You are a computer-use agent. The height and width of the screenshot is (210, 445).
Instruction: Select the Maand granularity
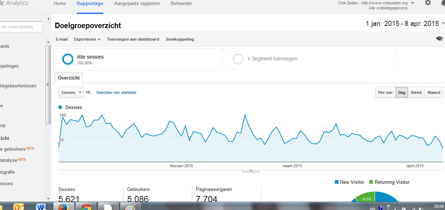click(434, 92)
